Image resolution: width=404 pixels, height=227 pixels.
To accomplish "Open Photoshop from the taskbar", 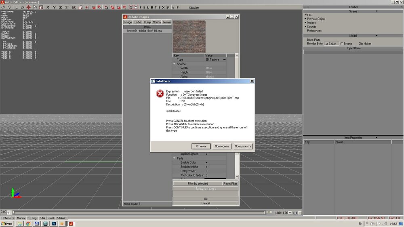I will [x=53, y=224].
